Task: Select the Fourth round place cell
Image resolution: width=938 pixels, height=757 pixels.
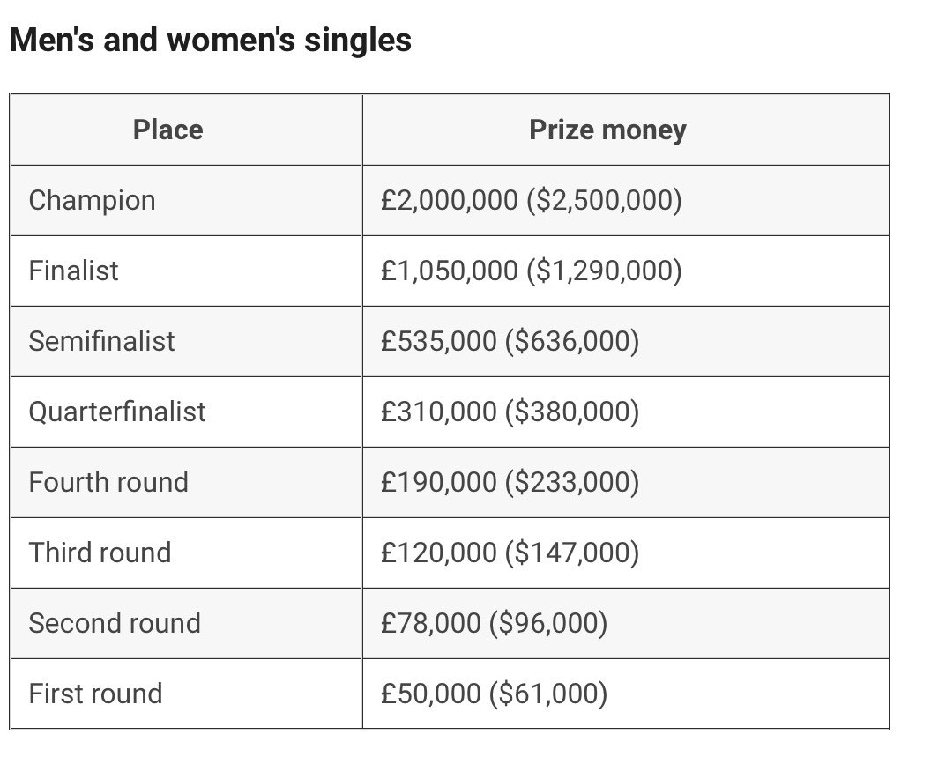Action: 108,482
